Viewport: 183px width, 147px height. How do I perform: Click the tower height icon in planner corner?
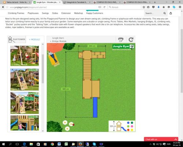119,126
